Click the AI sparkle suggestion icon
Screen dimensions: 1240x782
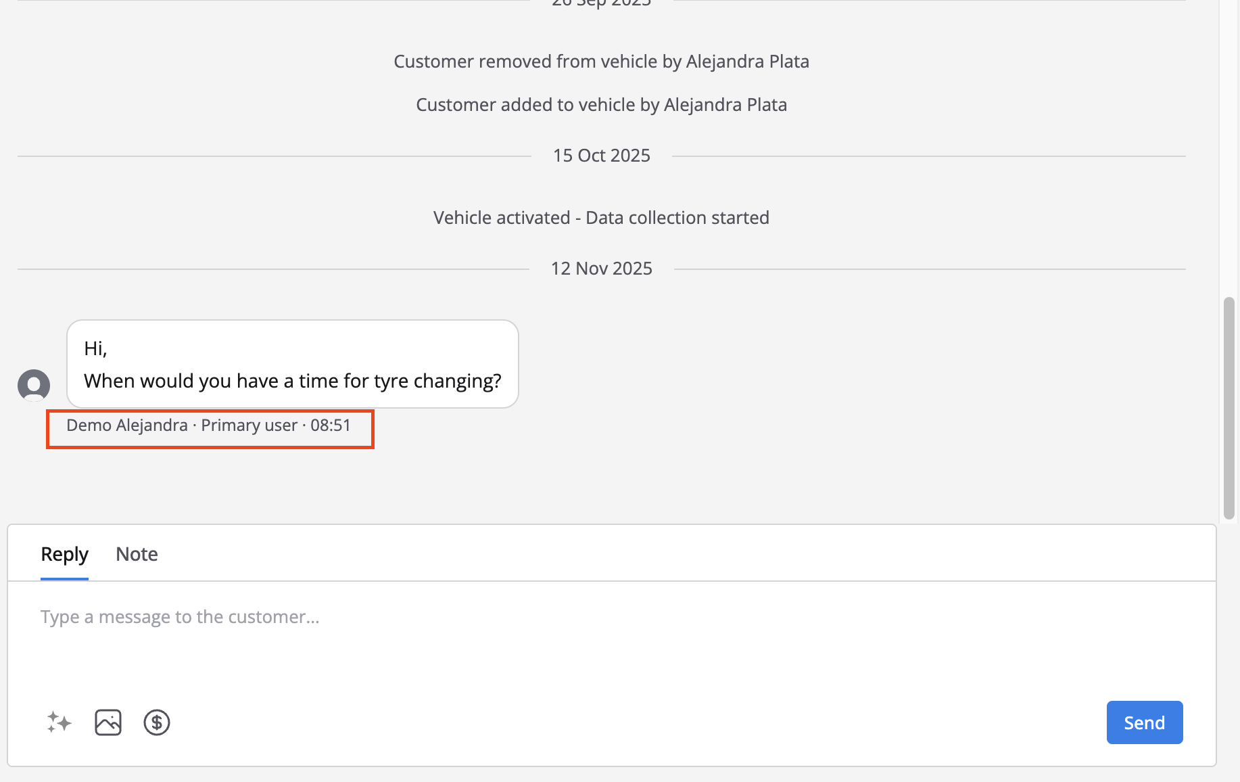pos(59,722)
